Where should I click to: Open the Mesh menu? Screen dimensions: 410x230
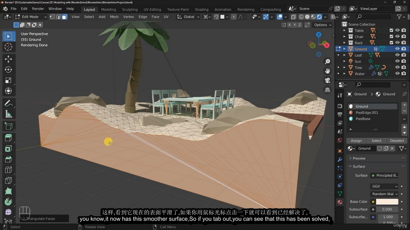point(114,17)
